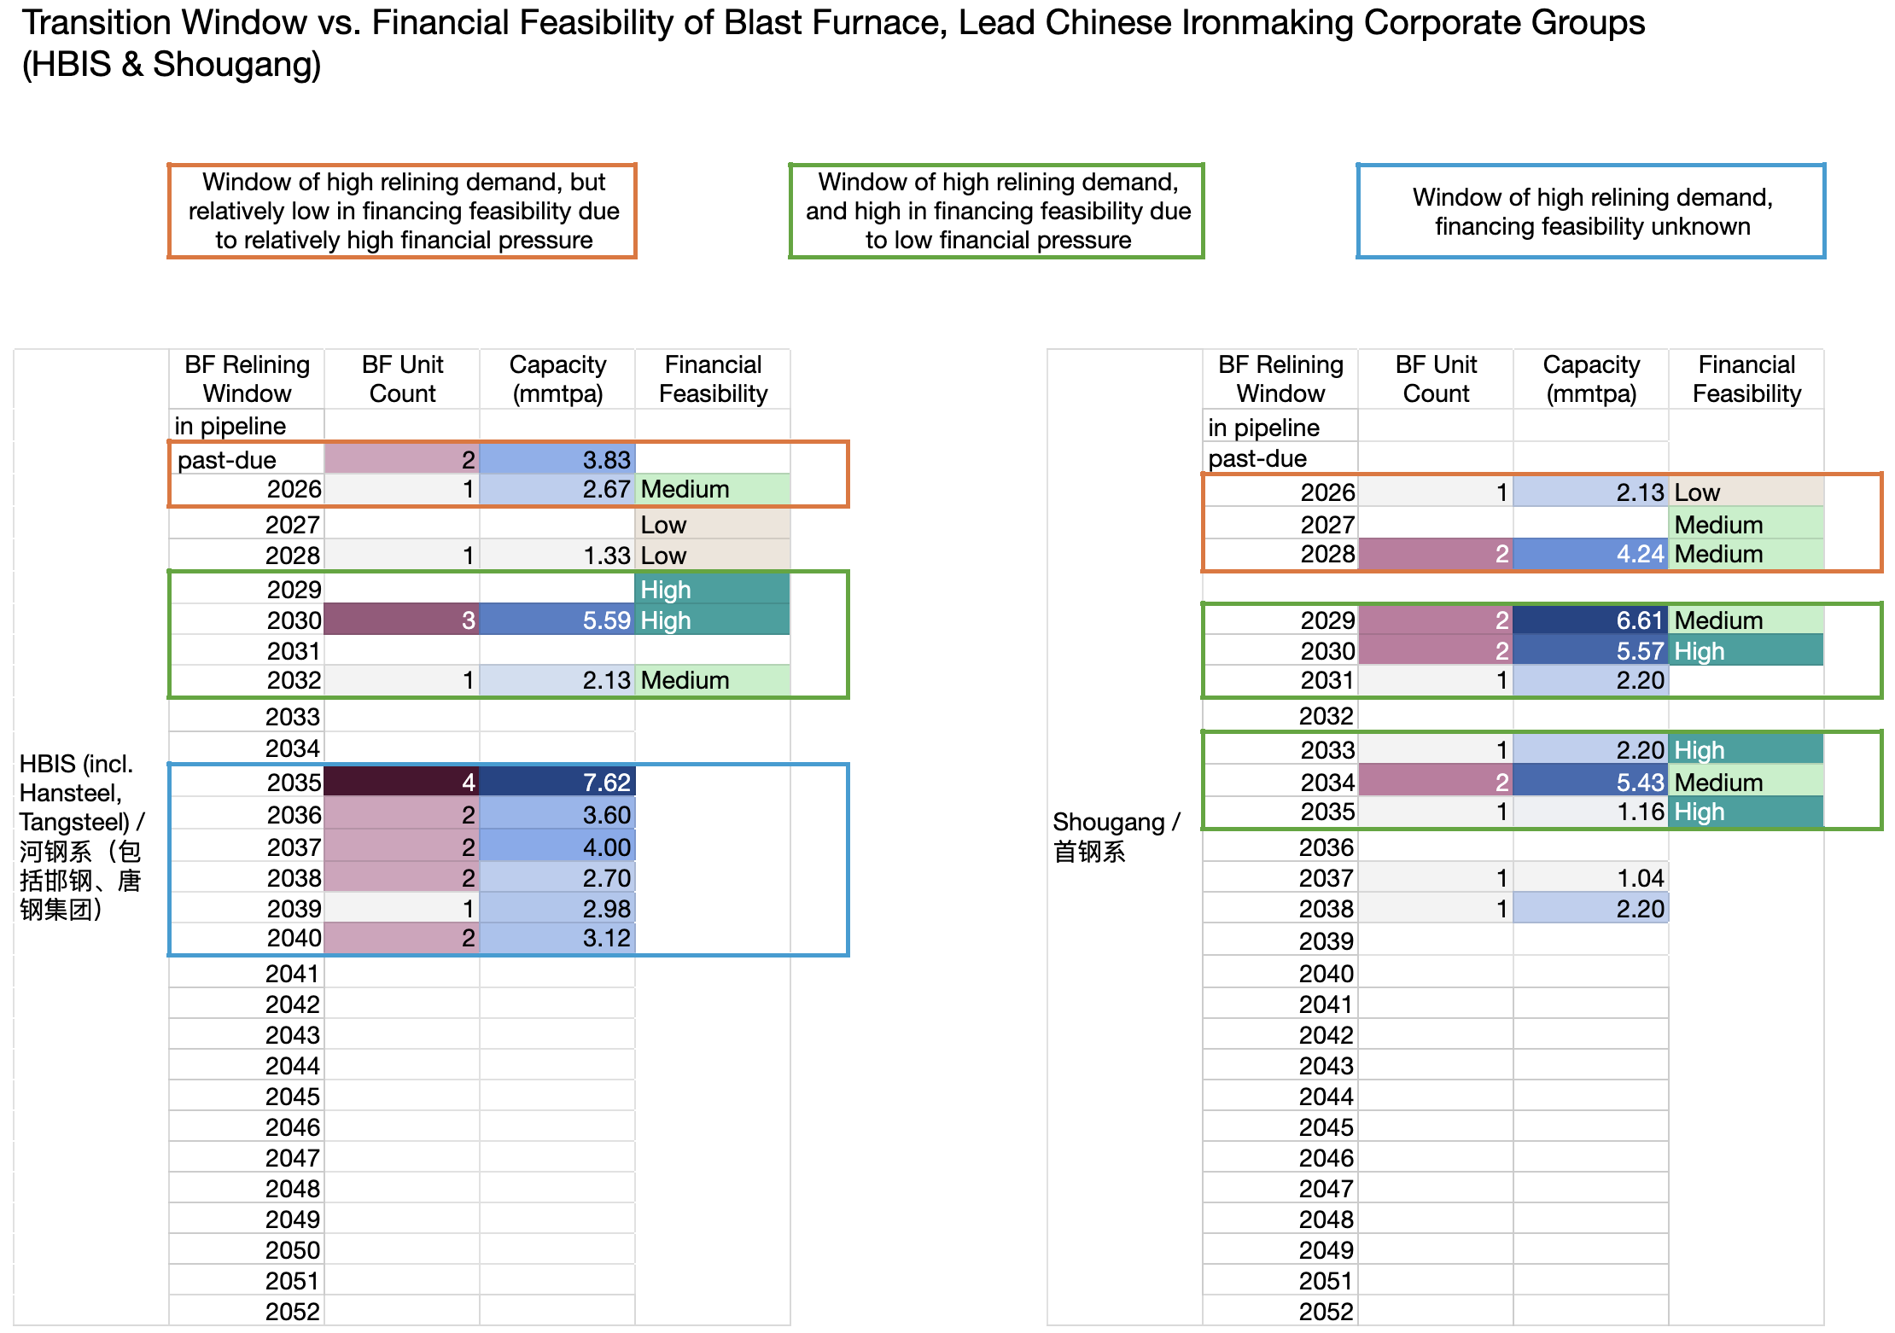Image resolution: width=1895 pixels, height=1333 pixels.
Task: Select Shougang 2038 capacity cell 2.20
Action: click(1591, 908)
